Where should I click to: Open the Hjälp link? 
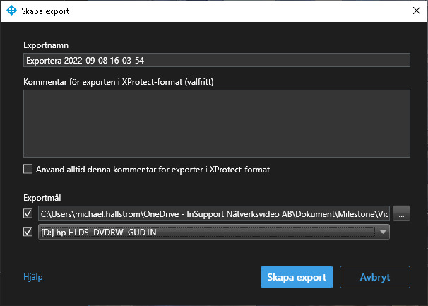pos(33,277)
